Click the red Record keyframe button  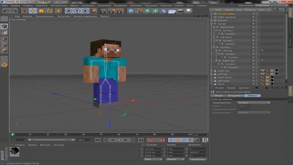pos(149,140)
